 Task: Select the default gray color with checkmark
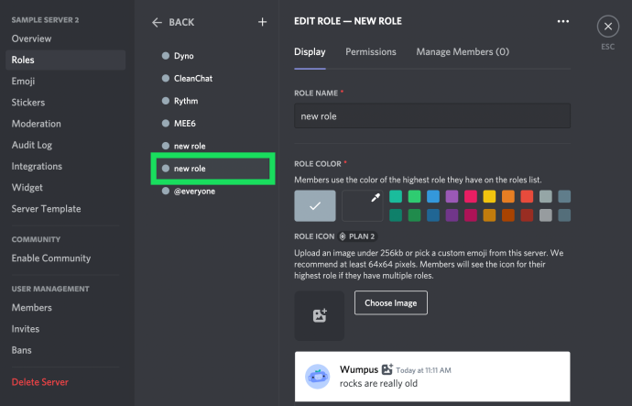tap(315, 205)
